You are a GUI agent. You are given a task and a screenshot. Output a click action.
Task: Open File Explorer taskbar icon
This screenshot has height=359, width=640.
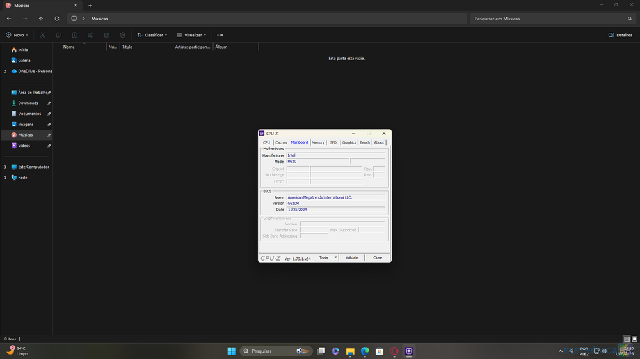pyautogui.click(x=350, y=351)
